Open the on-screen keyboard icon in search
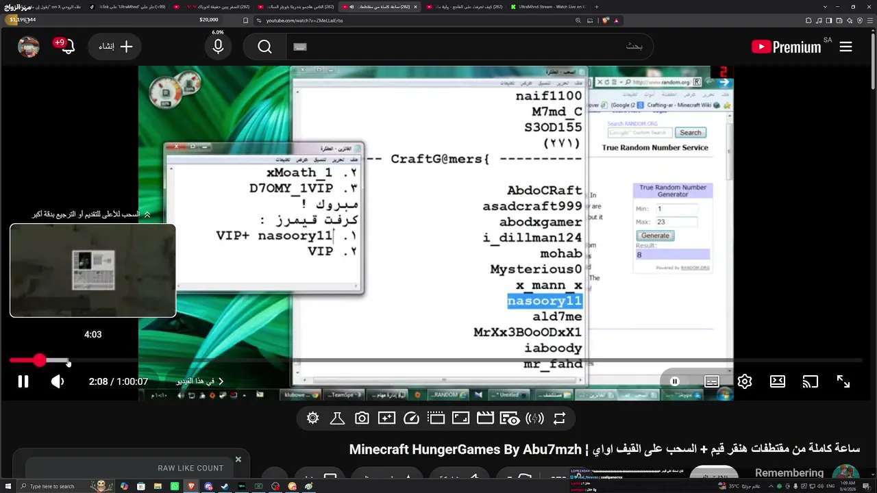Screen dimensions: 877x493 [300, 47]
